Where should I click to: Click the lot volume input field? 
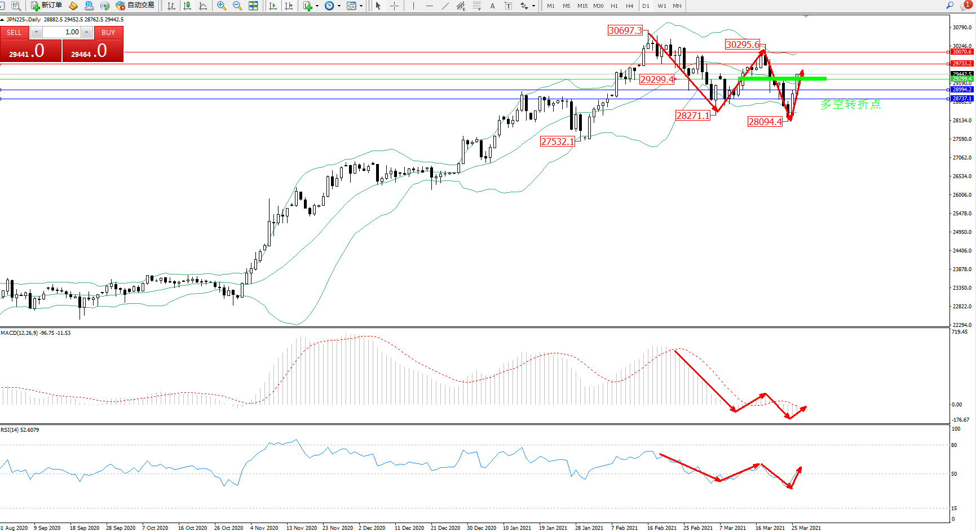pyautogui.click(x=61, y=32)
